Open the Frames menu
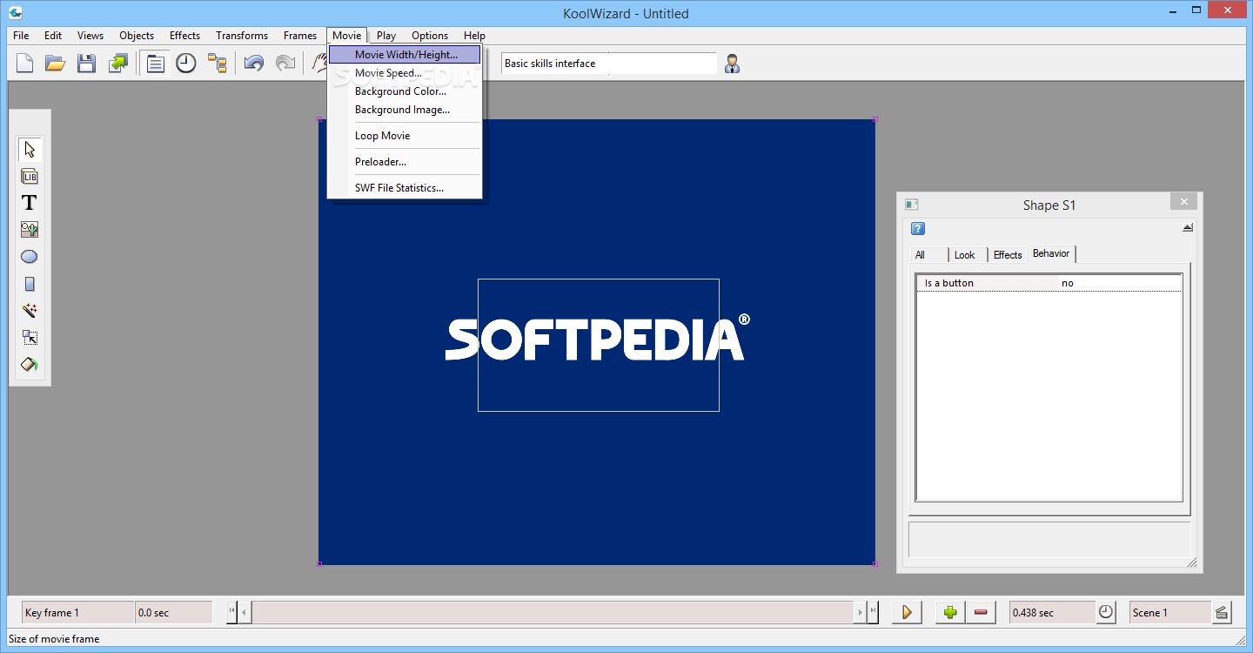The height and width of the screenshot is (653, 1253). pos(300,36)
